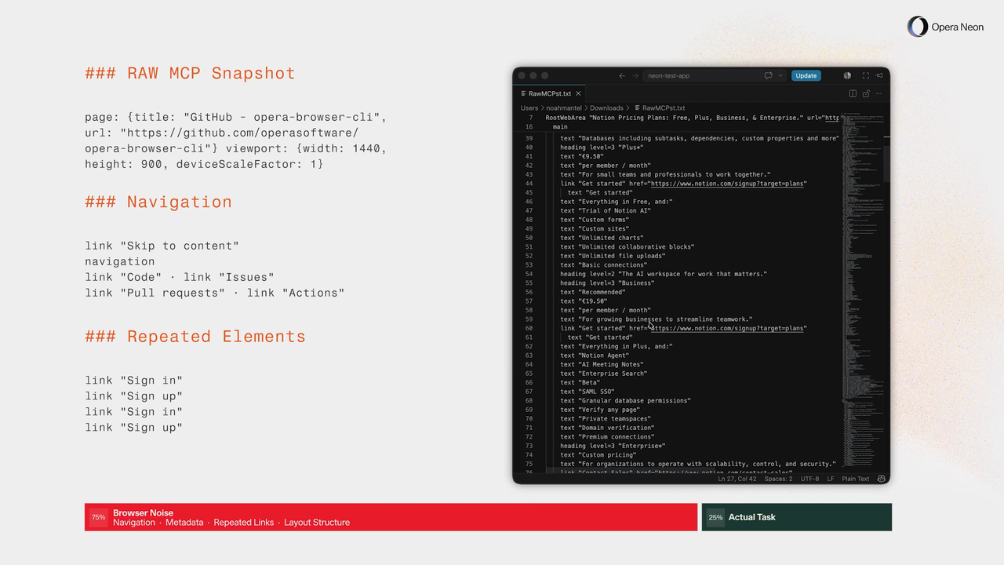
Task: Click line 40 heading "Plus*"
Action: 602,147
